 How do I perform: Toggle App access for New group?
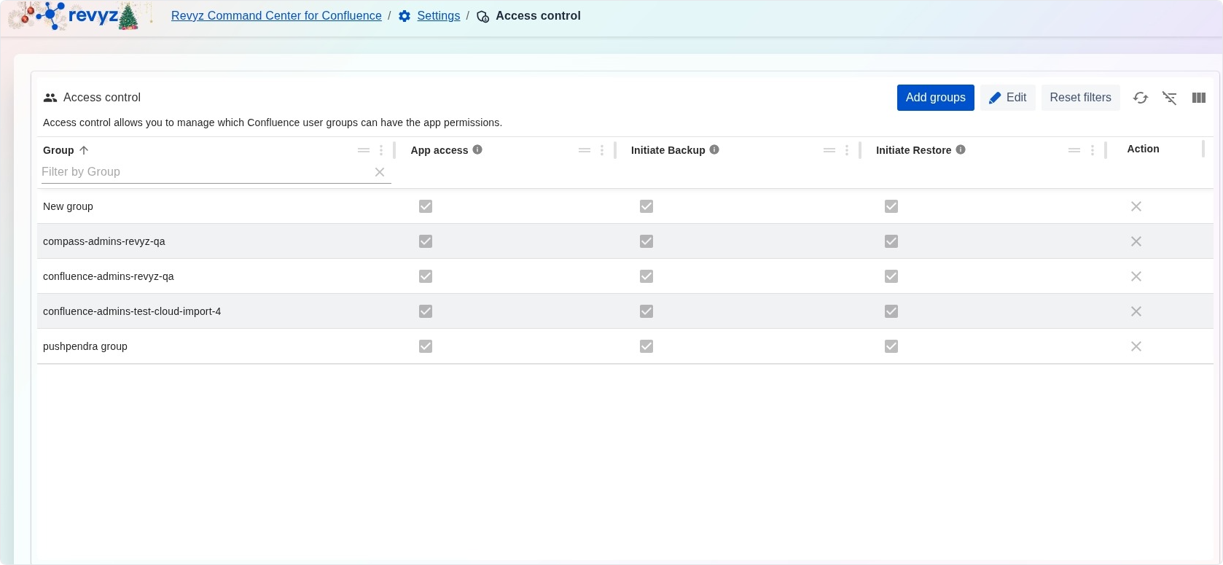click(x=426, y=206)
